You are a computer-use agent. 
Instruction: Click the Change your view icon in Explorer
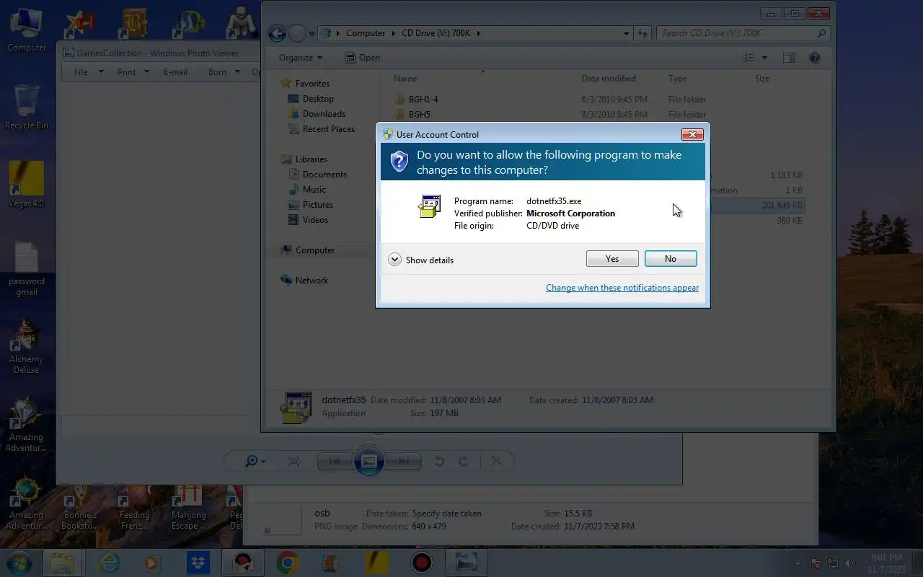[749, 58]
